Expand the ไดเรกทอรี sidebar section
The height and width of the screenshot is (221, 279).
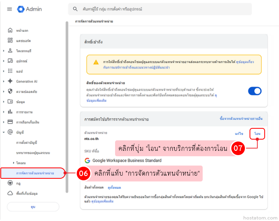pyautogui.click(x=4, y=51)
